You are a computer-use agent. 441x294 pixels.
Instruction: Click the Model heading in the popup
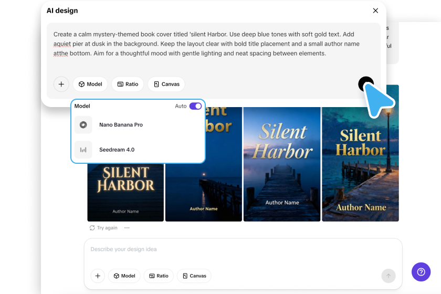click(x=82, y=106)
